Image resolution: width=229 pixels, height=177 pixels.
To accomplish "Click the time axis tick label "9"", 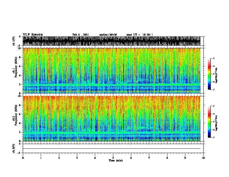I will (185, 158).
